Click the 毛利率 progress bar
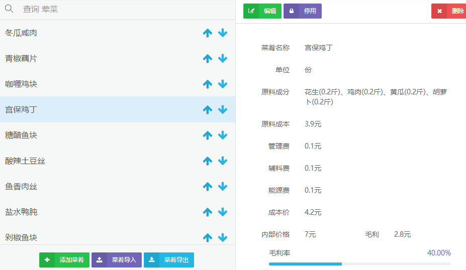Viewport: 466px width, 270px height. (359, 263)
